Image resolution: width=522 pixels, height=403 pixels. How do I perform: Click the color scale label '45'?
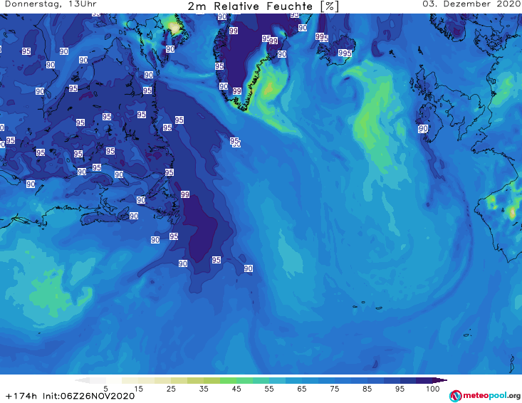[x=236, y=389]
